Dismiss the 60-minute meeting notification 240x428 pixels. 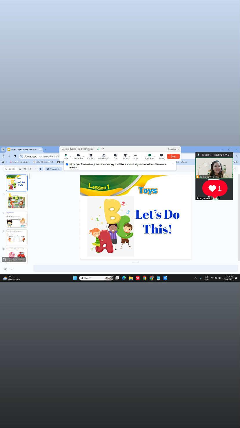point(173,164)
